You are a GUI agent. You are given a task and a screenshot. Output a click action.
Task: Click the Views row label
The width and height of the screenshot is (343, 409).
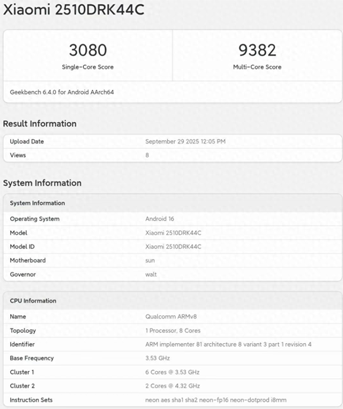click(x=18, y=155)
